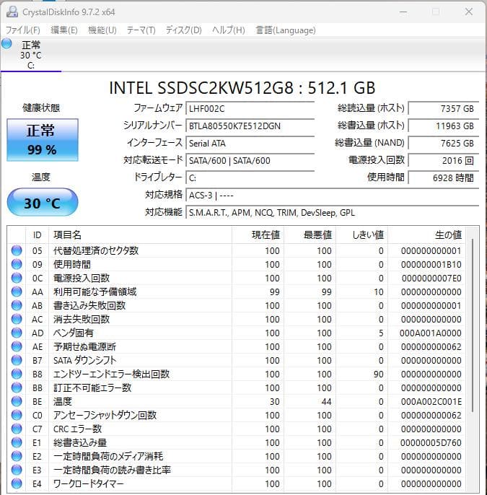Click raw value 000A002C001E
Viewport: 487px width, 495px height.
(x=431, y=401)
